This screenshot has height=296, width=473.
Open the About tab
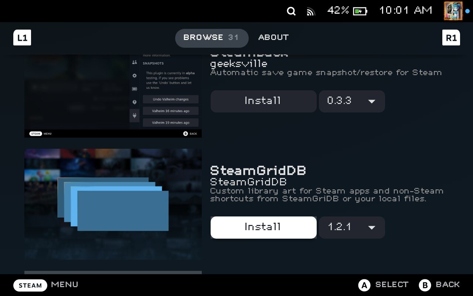[273, 37]
